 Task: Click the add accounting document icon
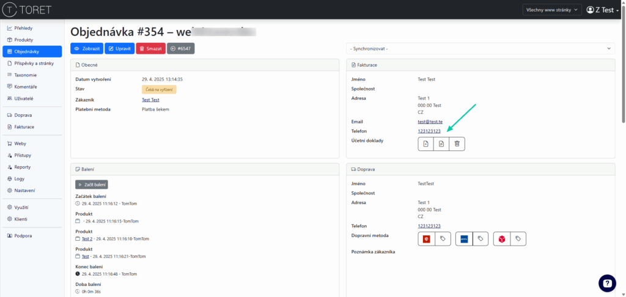click(426, 144)
